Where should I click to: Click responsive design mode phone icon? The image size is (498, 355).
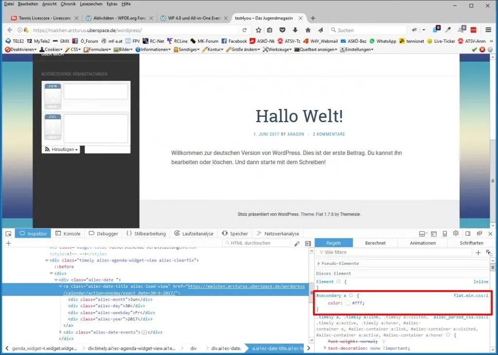pyautogui.click(x=444, y=234)
